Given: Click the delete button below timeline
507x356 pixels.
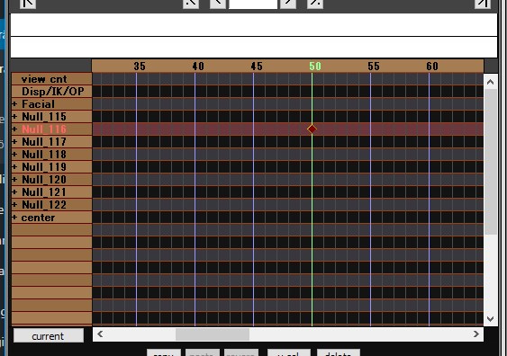Looking at the screenshot, I should (x=339, y=352).
